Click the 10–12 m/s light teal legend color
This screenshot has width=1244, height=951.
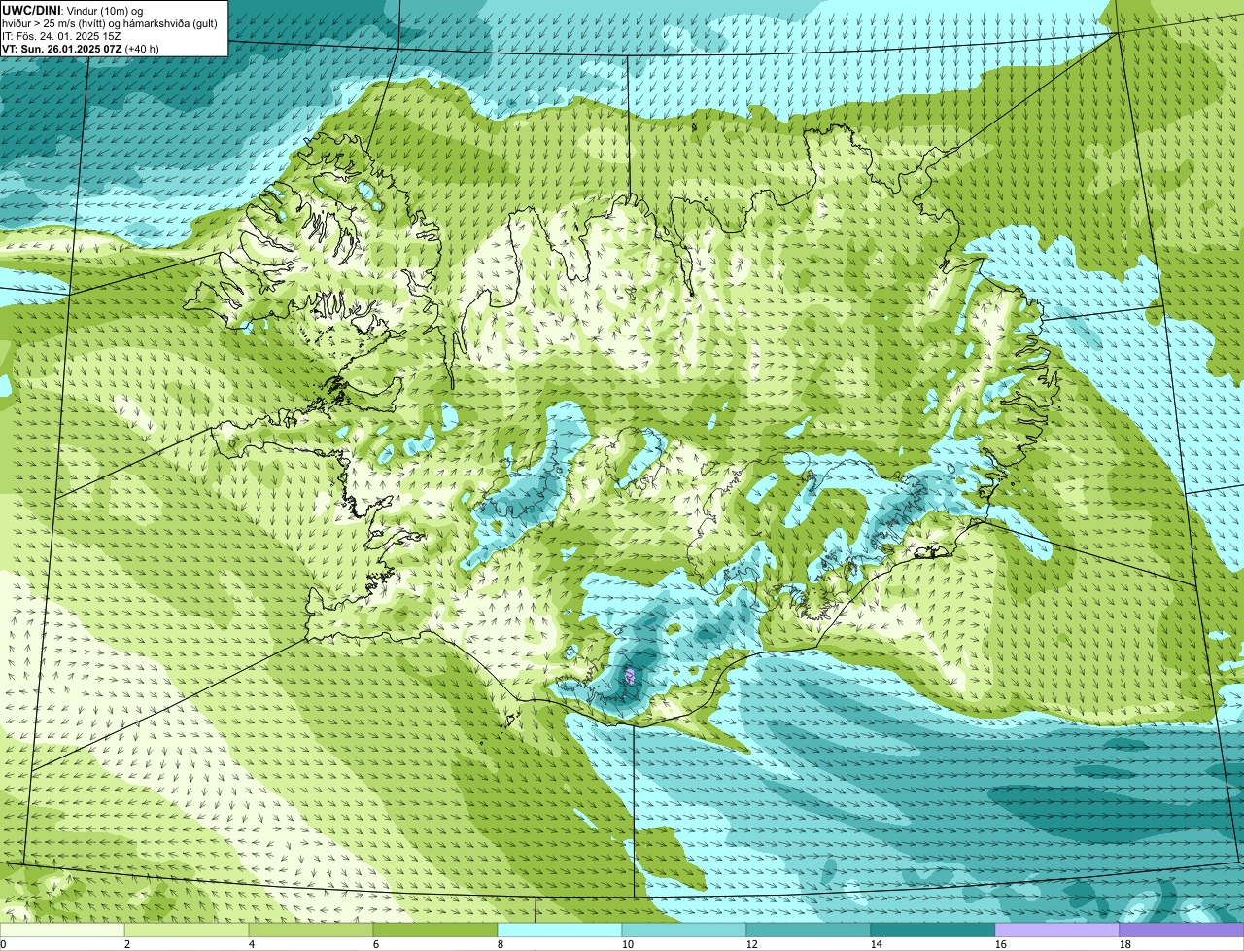coord(684,931)
